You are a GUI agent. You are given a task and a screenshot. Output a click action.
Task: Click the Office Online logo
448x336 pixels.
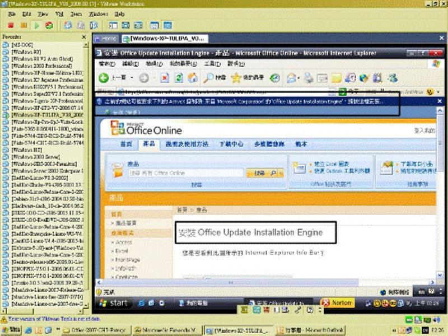tap(146, 128)
